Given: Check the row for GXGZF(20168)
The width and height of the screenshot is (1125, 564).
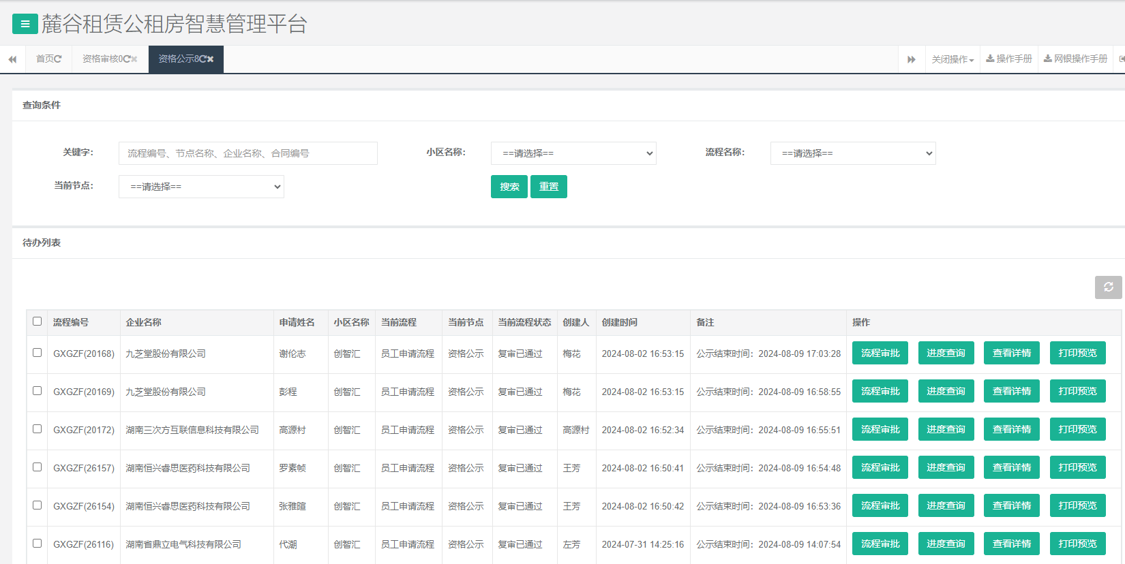Looking at the screenshot, I should pos(37,353).
